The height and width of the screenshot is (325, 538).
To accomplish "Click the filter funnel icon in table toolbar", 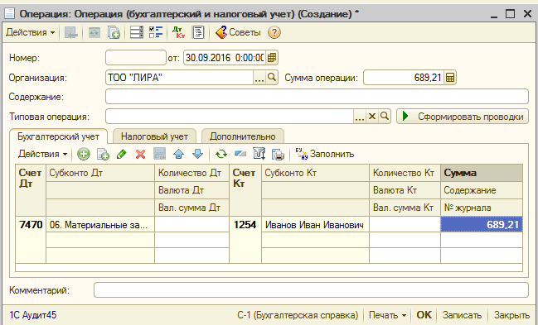I will tap(259, 154).
